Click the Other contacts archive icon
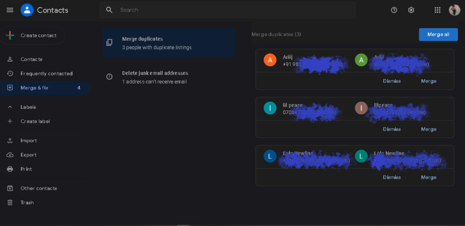This screenshot has width=465, height=226. [10, 188]
